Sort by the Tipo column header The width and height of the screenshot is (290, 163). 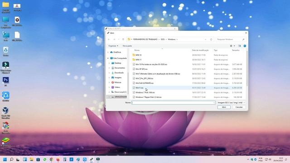pos(216,50)
